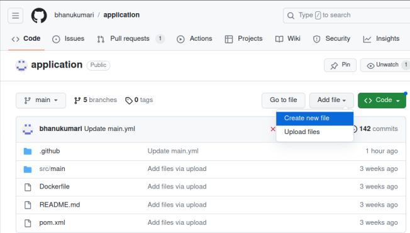
Task: Open the pom.xml file
Action: tap(52, 223)
